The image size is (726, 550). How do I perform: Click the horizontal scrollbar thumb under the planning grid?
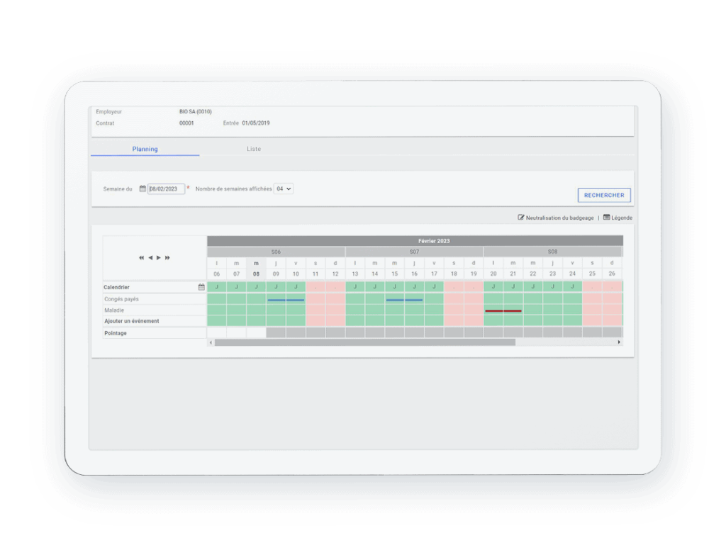click(364, 342)
